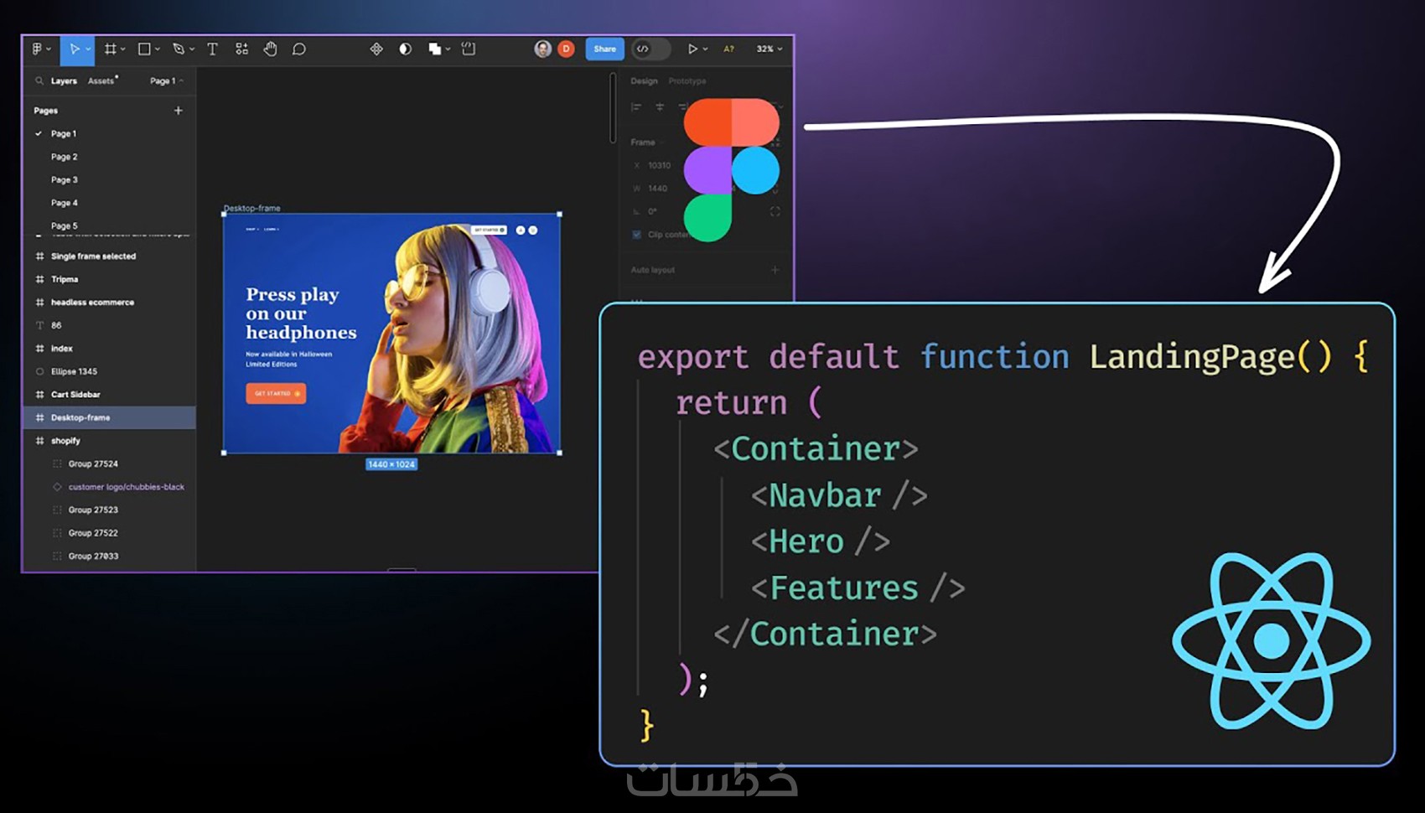This screenshot has width=1425, height=813.
Task: Click the orange D avatar
Action: [x=567, y=49]
